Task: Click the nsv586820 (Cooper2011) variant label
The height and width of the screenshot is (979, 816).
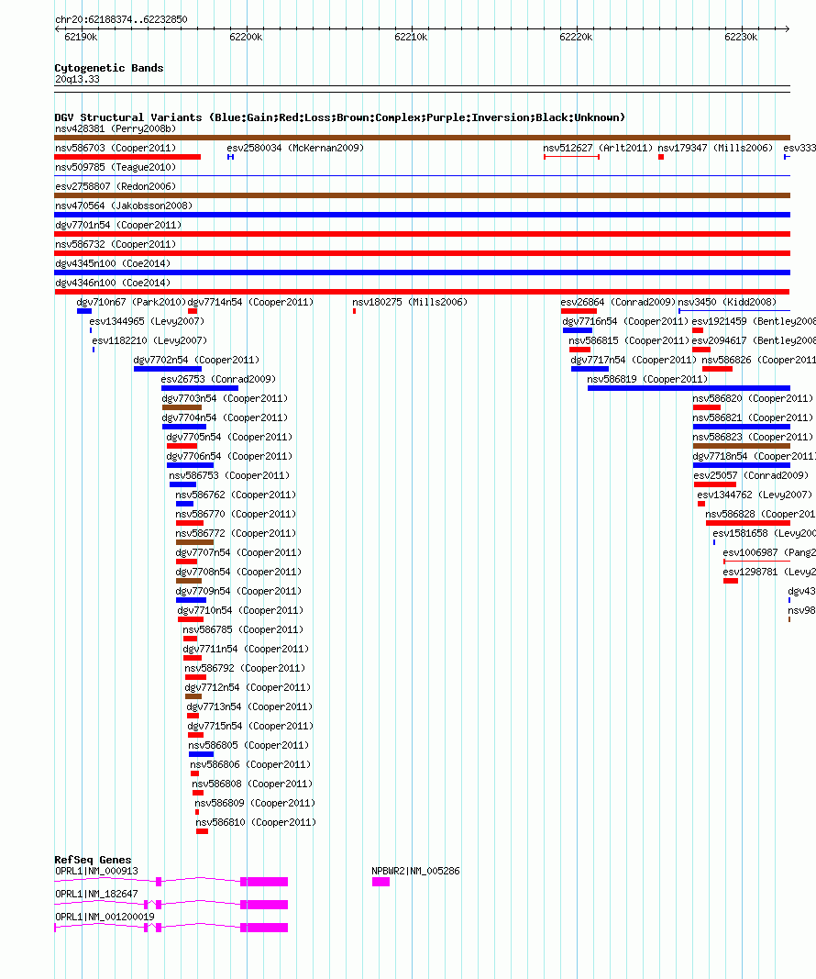Action: pos(753,399)
